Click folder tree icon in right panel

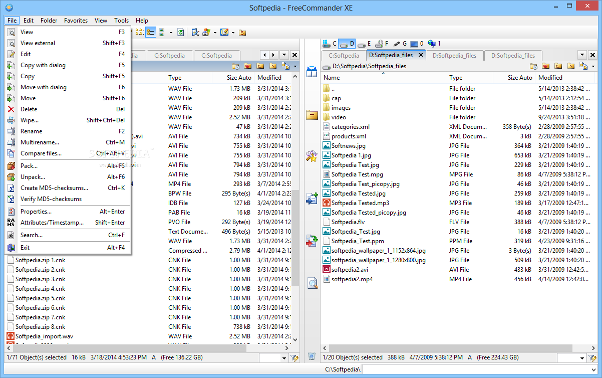pos(583,66)
